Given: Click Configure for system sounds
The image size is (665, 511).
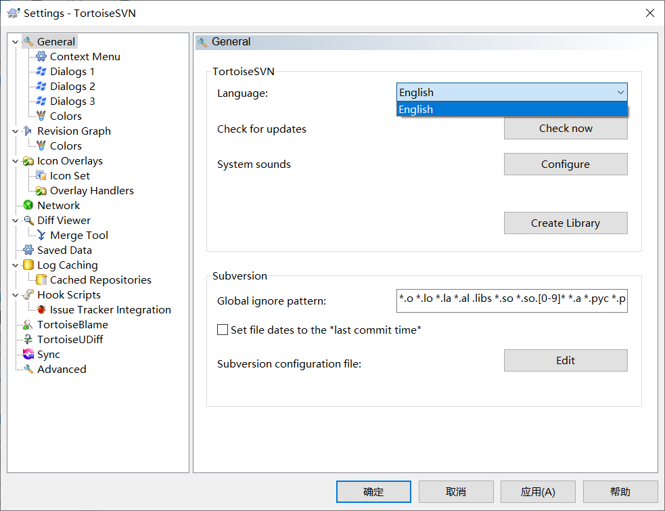Looking at the screenshot, I should pos(566,164).
